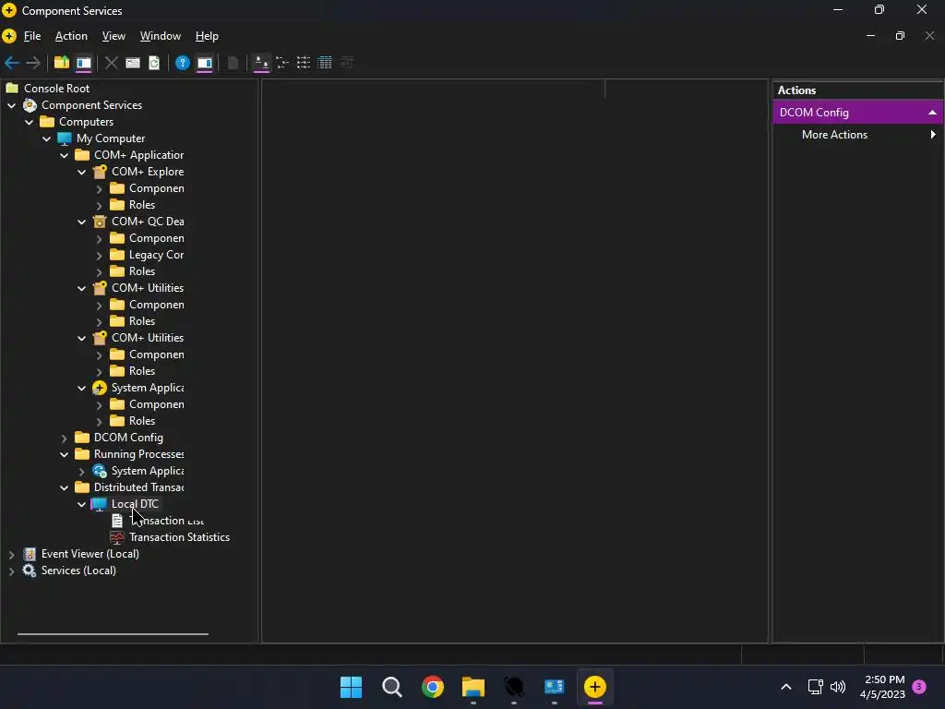This screenshot has height=709, width=945.
Task: Open the Help menu
Action: pos(207,36)
